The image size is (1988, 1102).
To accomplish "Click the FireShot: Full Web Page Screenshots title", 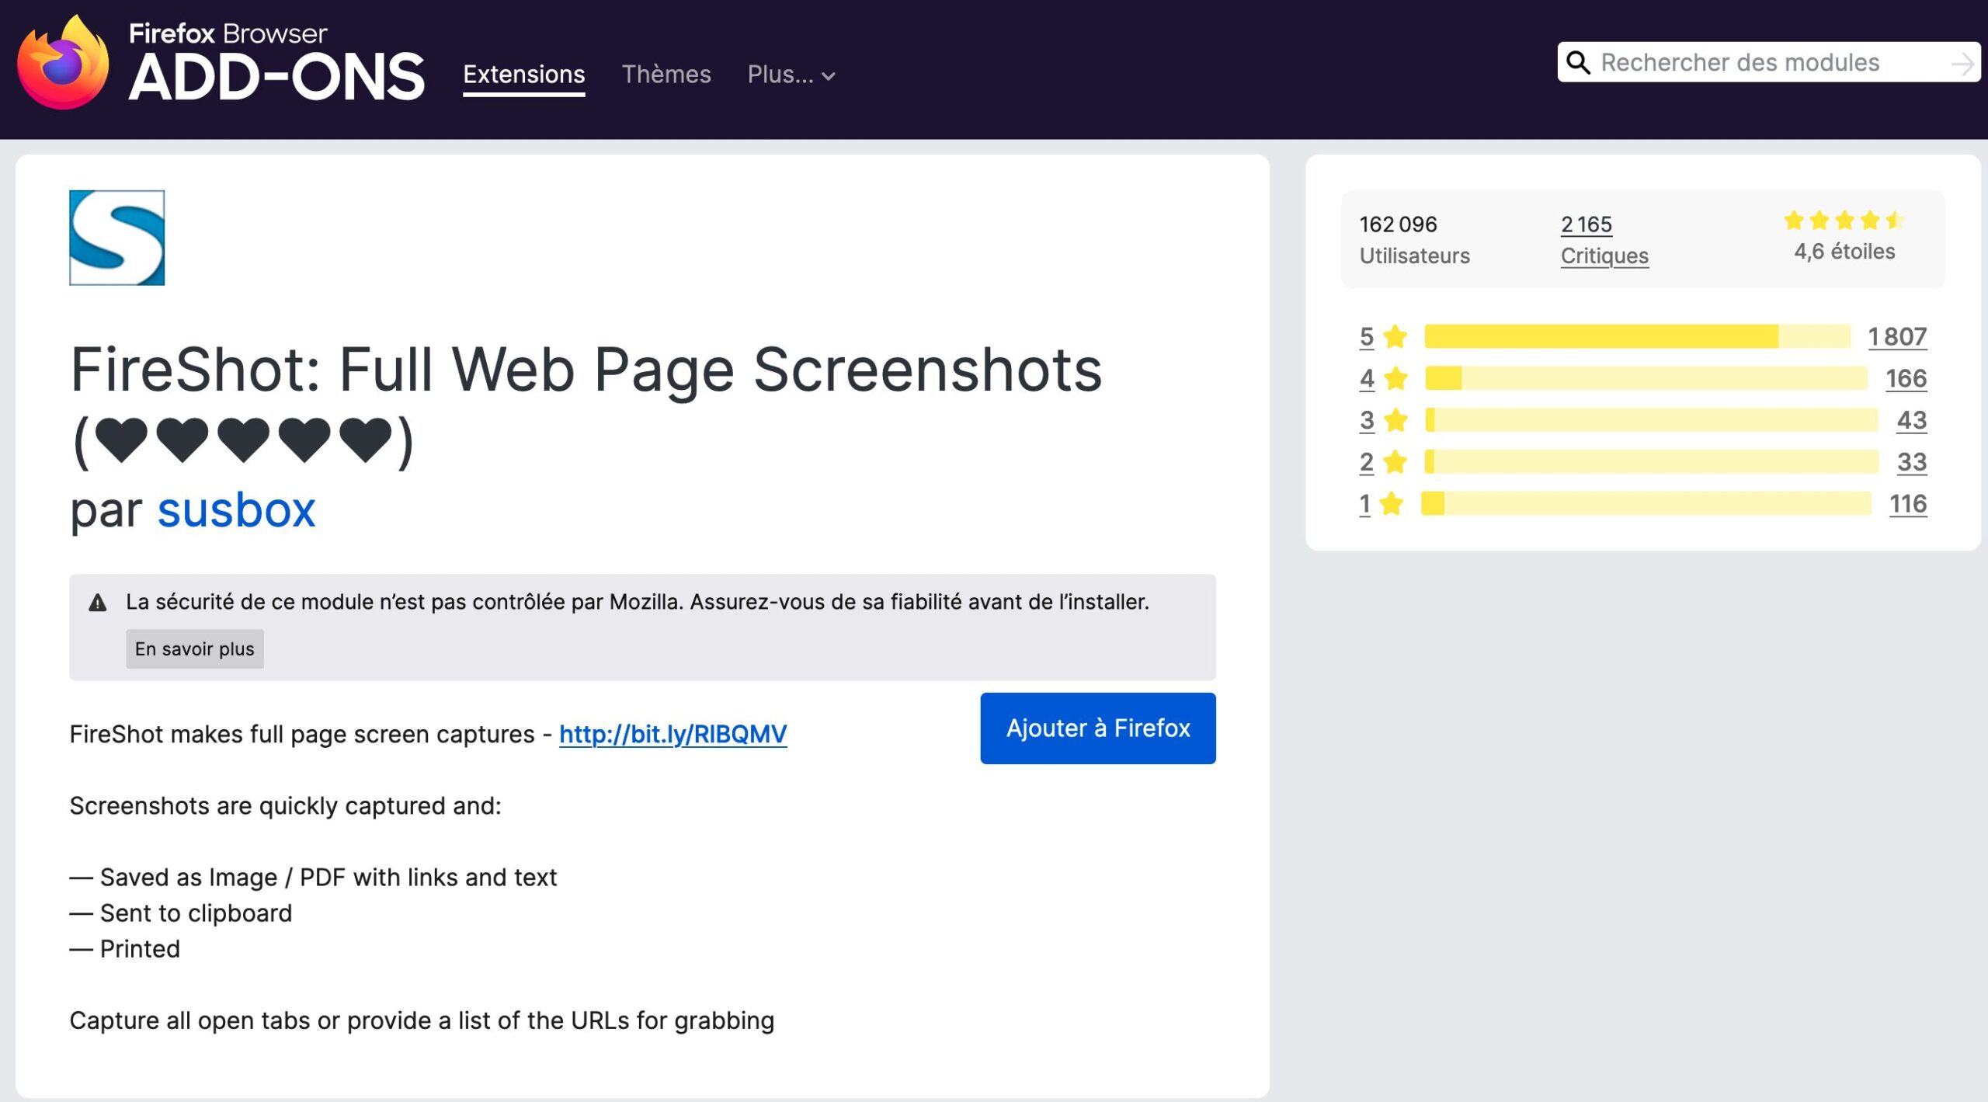I will coord(586,406).
